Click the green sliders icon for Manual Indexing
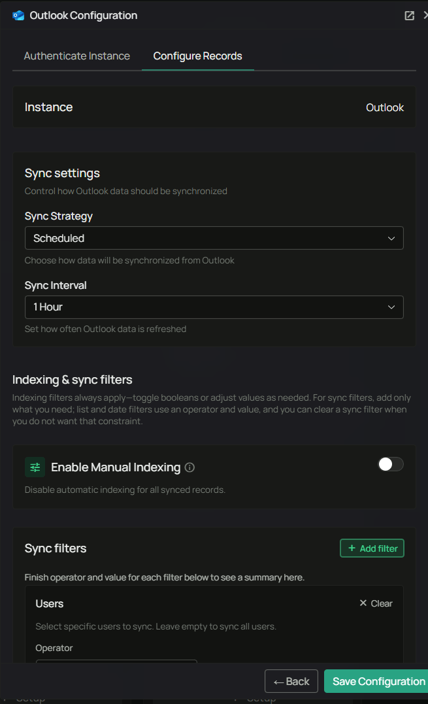This screenshot has height=704, width=428. click(x=35, y=467)
